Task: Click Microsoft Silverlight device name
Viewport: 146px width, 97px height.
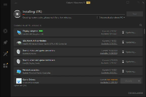Action: click(x=31, y=83)
